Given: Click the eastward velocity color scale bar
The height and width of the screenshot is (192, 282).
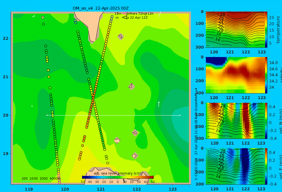Looking at the screenshot, I should [x=266, y=166].
